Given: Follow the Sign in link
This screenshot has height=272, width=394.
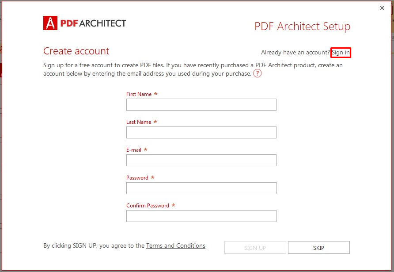Looking at the screenshot, I should click(341, 52).
